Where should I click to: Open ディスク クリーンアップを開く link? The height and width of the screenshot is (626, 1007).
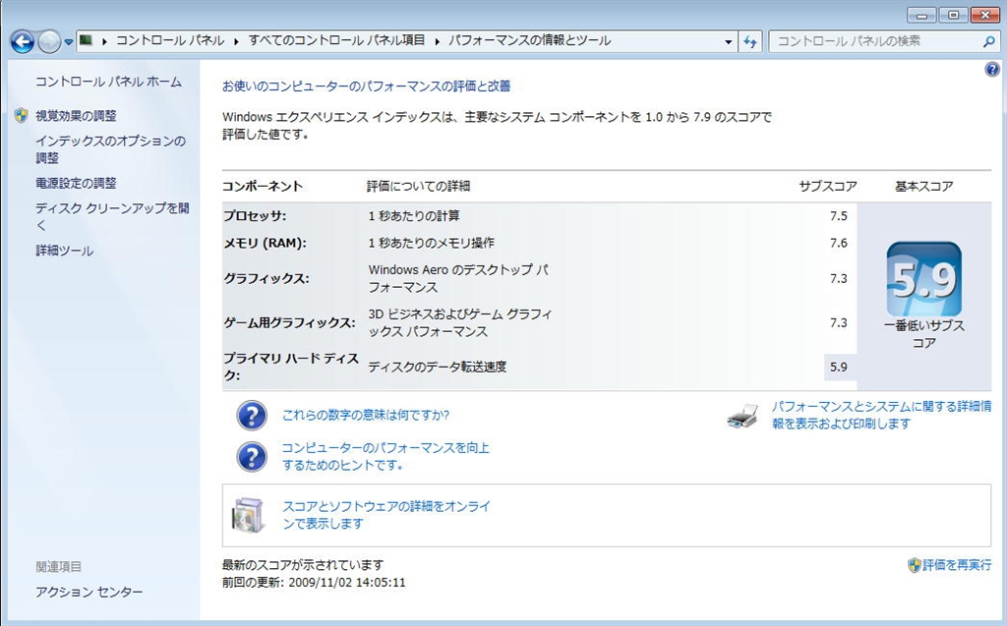coord(112,216)
